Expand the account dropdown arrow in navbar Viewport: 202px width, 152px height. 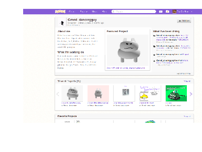191,12
